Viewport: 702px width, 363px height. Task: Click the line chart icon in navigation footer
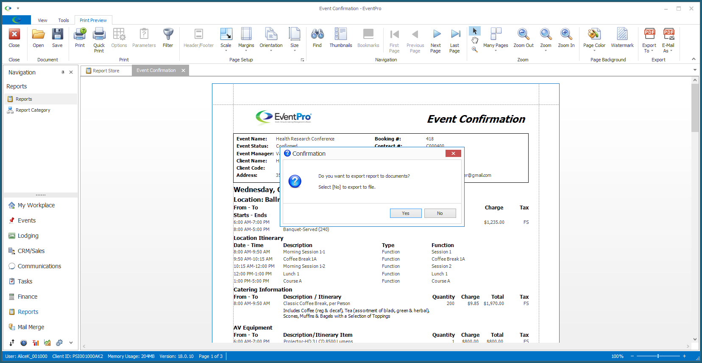[x=47, y=343]
